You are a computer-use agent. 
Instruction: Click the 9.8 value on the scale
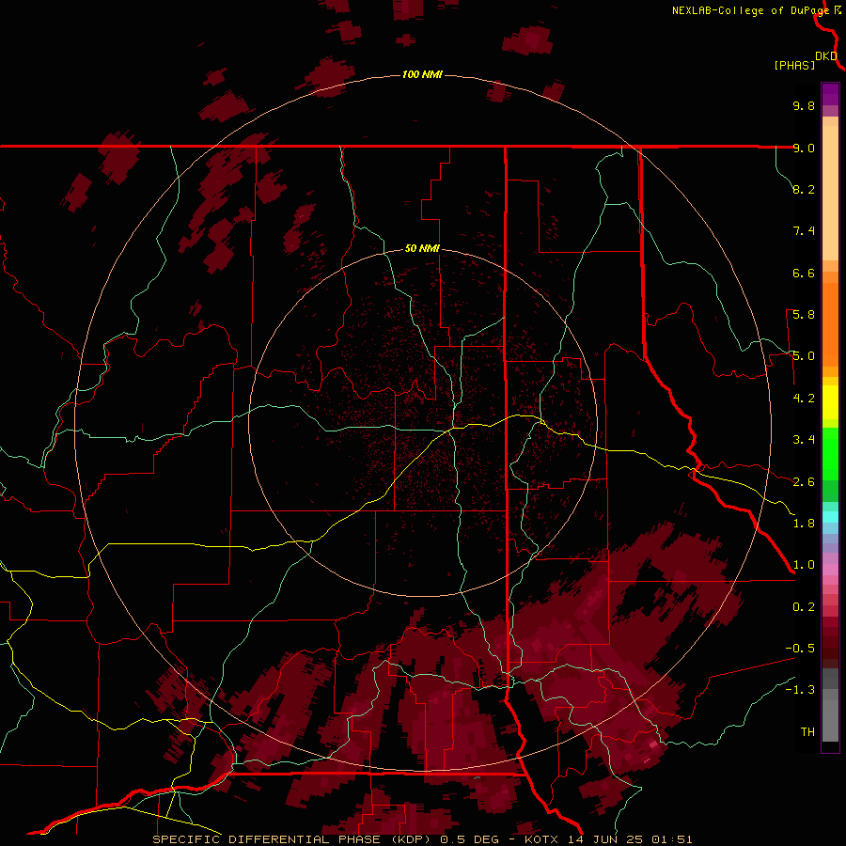click(804, 105)
